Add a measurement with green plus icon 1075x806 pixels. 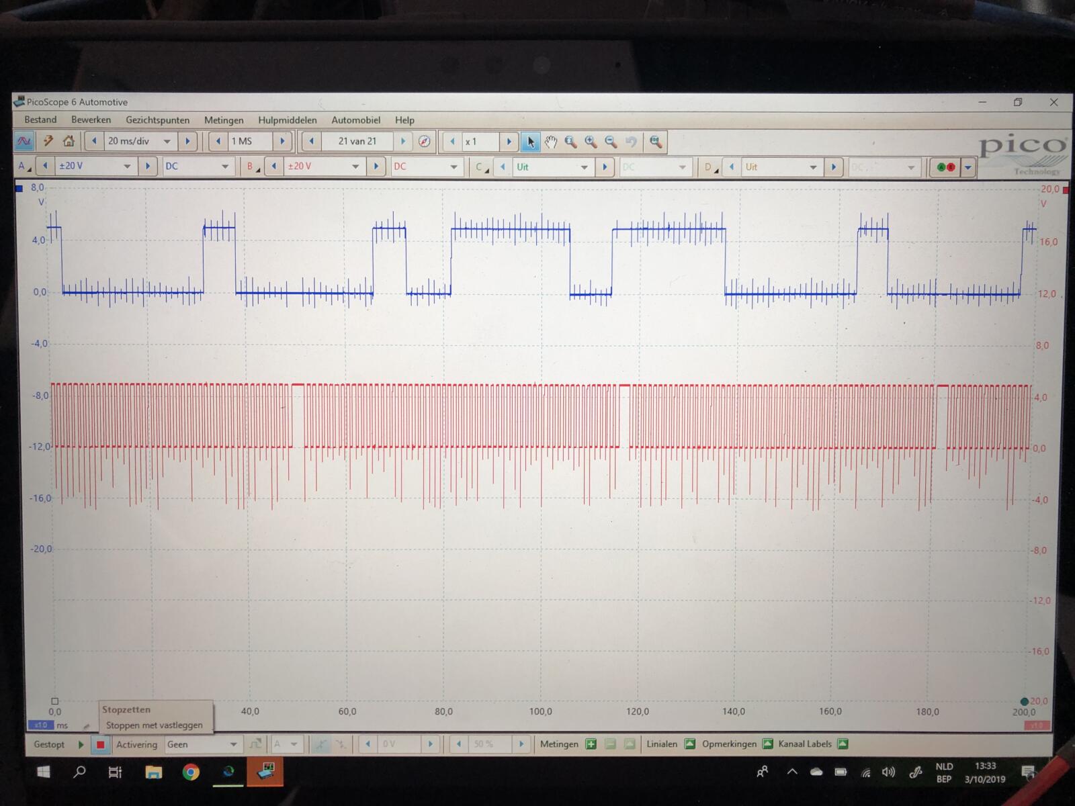591,744
